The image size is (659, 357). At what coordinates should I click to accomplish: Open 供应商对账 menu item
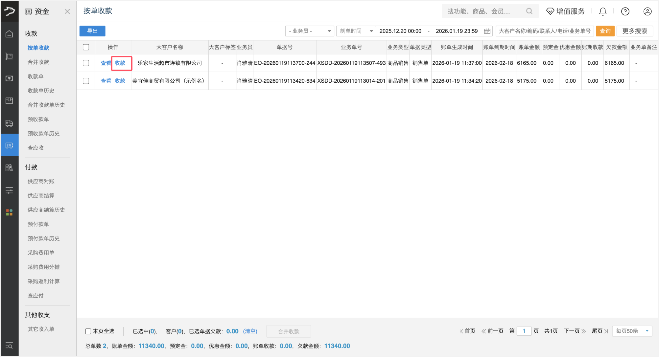pyautogui.click(x=41, y=181)
